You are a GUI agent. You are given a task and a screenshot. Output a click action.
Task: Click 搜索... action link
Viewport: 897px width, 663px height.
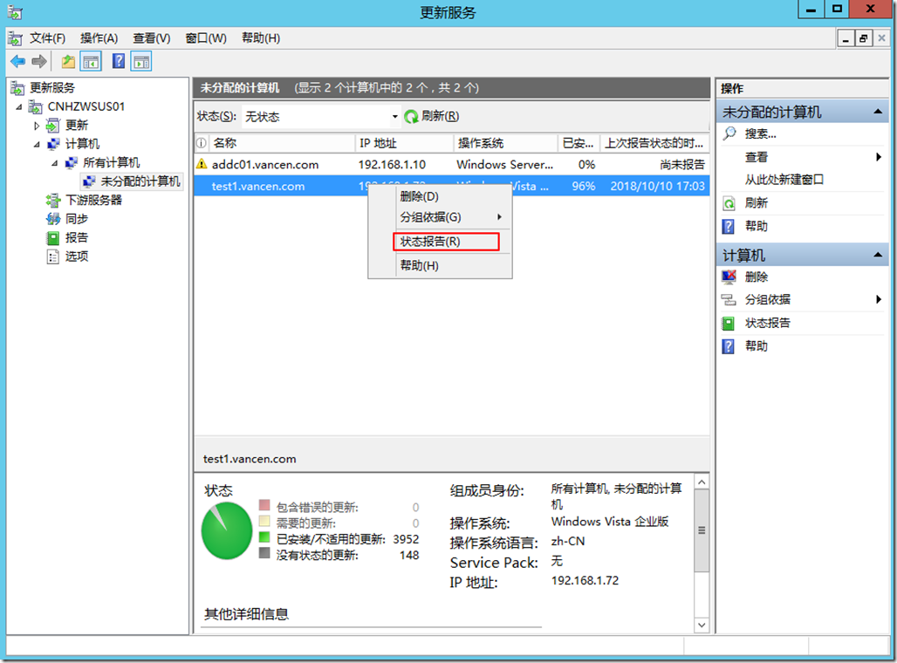click(x=760, y=133)
